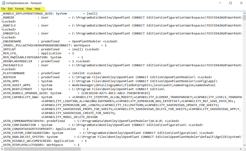This screenshot has height=151, width=246.
Task: Click the +CAPABILITY_LIGHTING_ALLOWLONGLIGHTNAMES text
Action: (78, 101)
